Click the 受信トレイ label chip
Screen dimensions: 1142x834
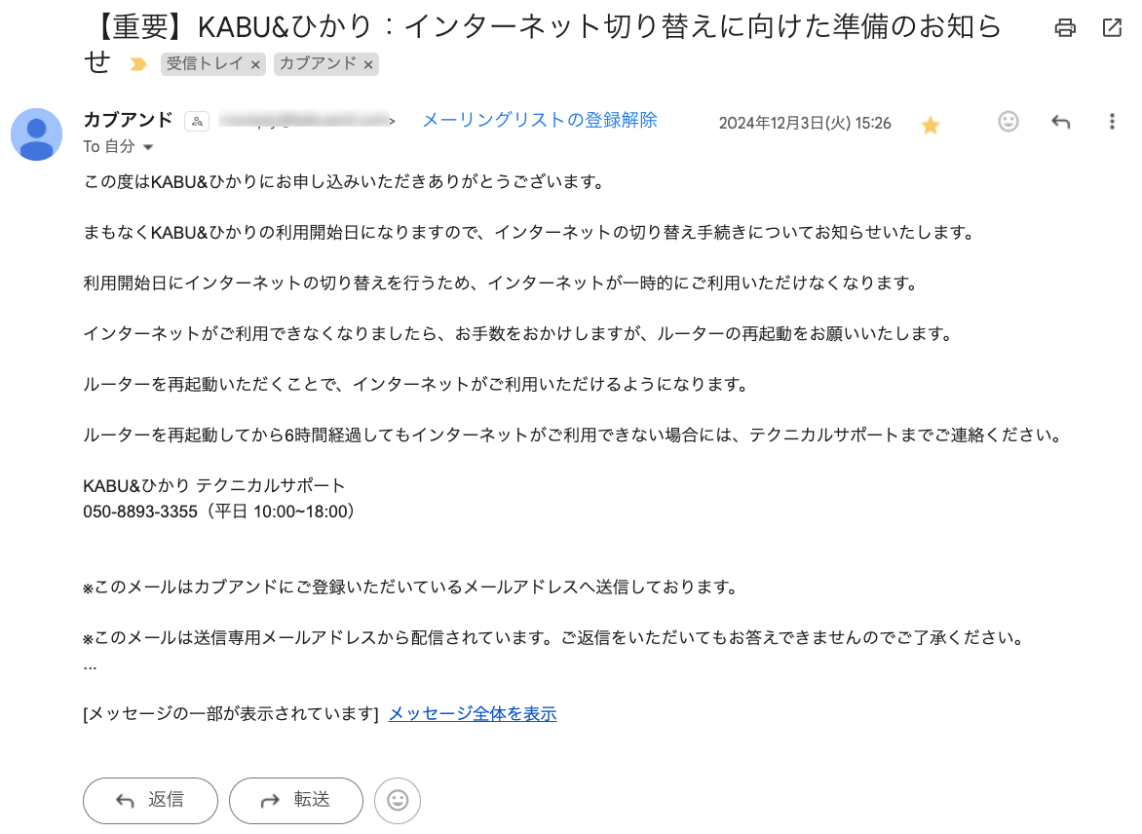pyautogui.click(x=206, y=64)
